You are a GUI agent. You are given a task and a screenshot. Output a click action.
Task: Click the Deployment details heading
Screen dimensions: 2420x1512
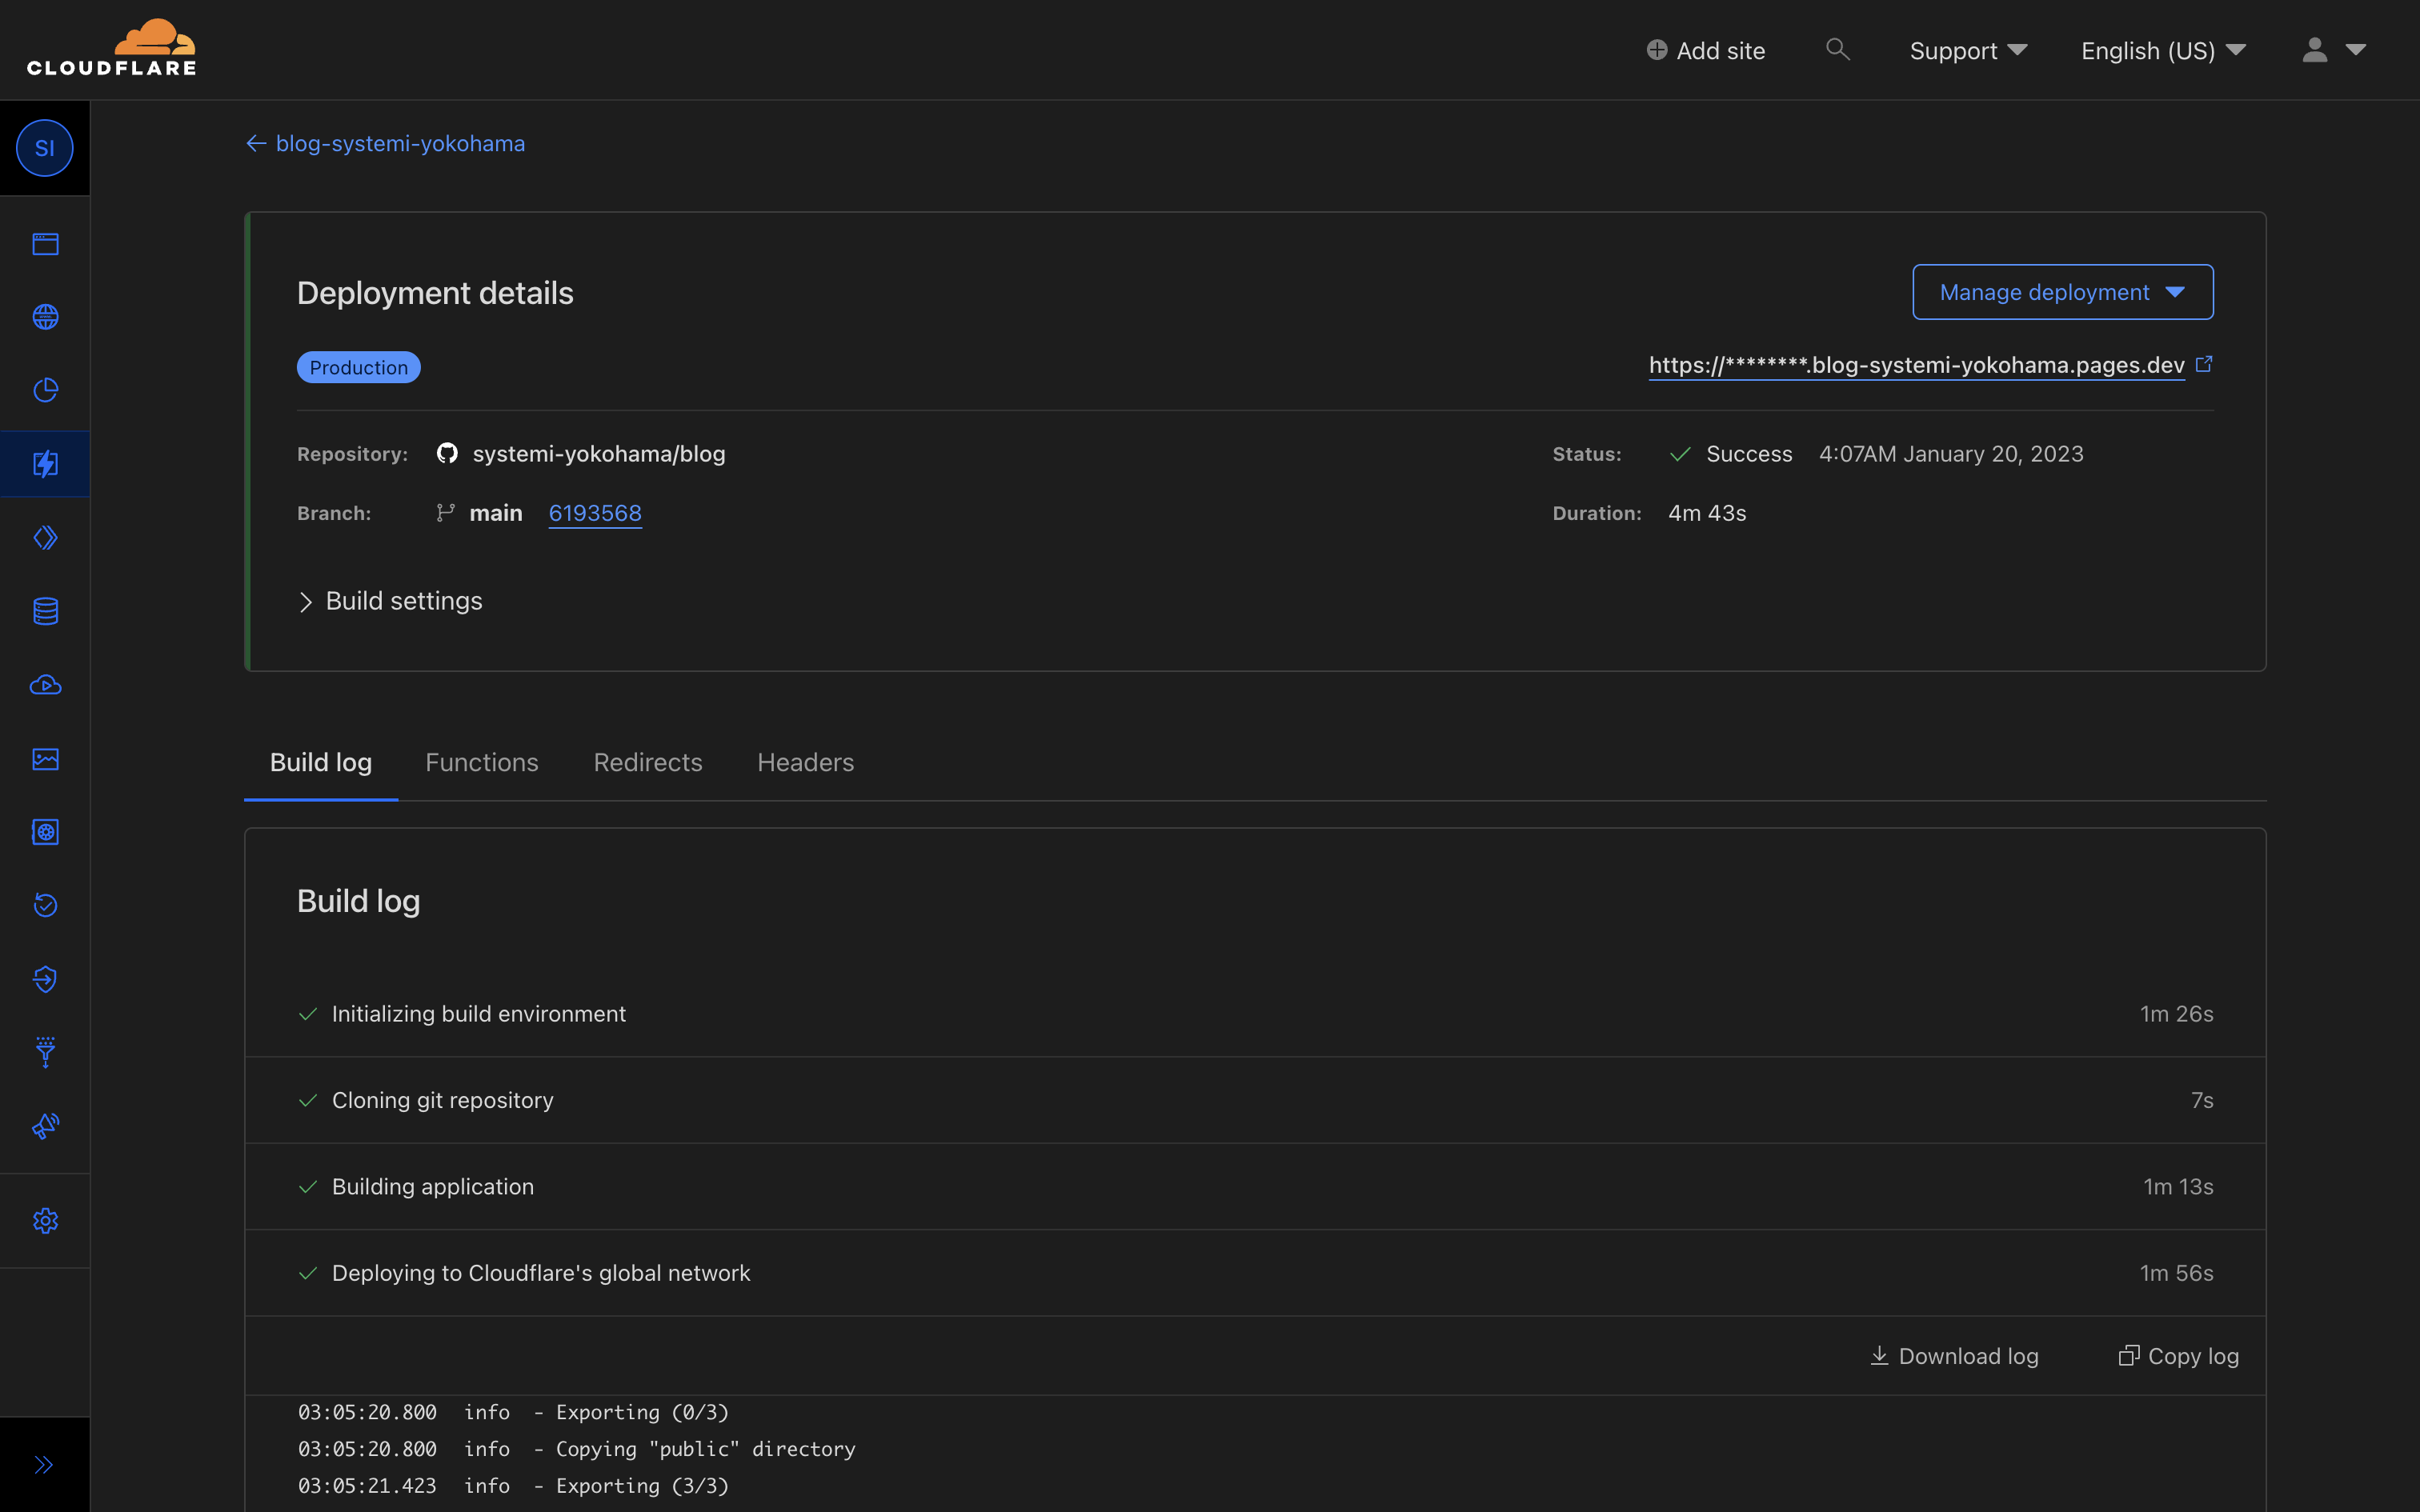[435, 293]
